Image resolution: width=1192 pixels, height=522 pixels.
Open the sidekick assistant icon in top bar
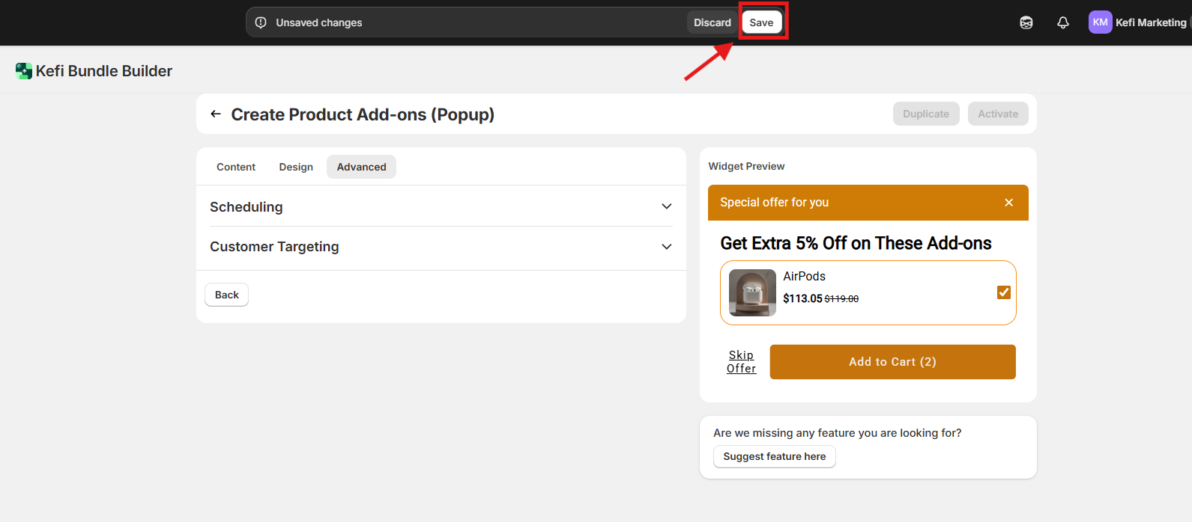(1026, 22)
